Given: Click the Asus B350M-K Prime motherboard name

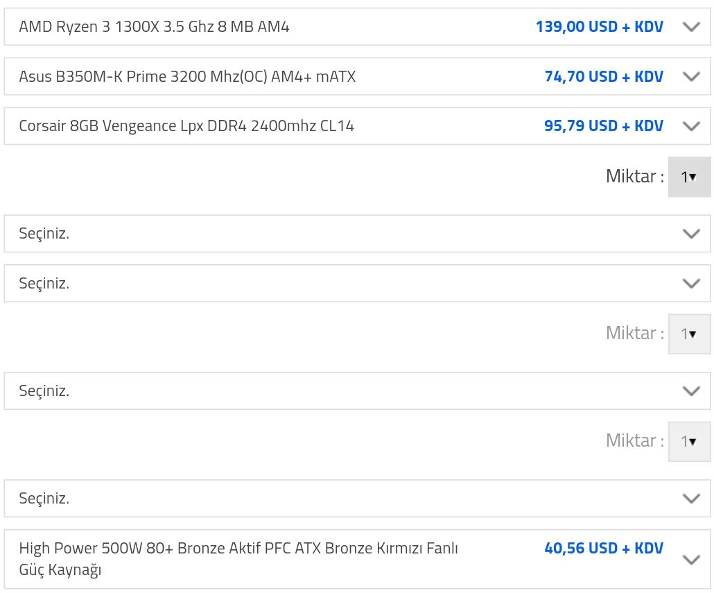Looking at the screenshot, I should [x=187, y=76].
